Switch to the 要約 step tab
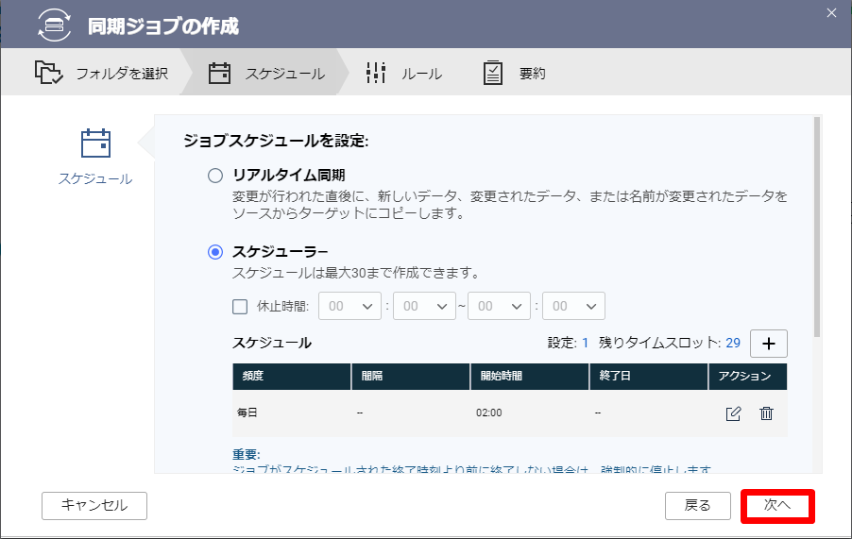Screen dimensions: 852x539 coord(515,73)
